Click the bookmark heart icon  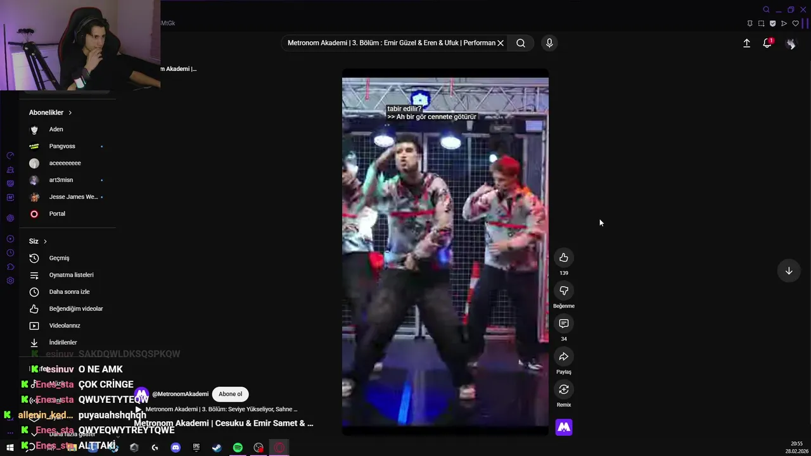pyautogui.click(x=796, y=23)
